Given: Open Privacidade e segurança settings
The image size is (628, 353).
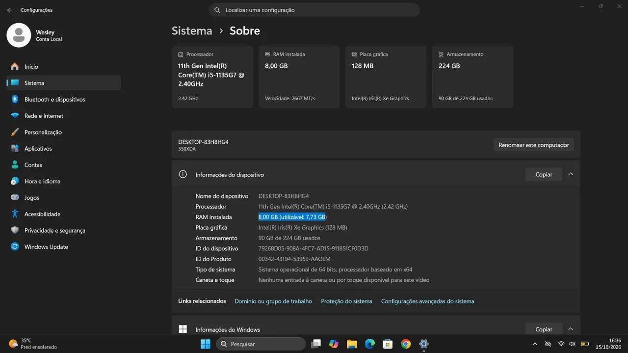Looking at the screenshot, I should point(64,230).
